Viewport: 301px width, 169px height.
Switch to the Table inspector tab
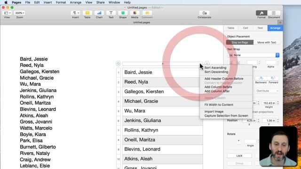pyautogui.click(x=231, y=28)
